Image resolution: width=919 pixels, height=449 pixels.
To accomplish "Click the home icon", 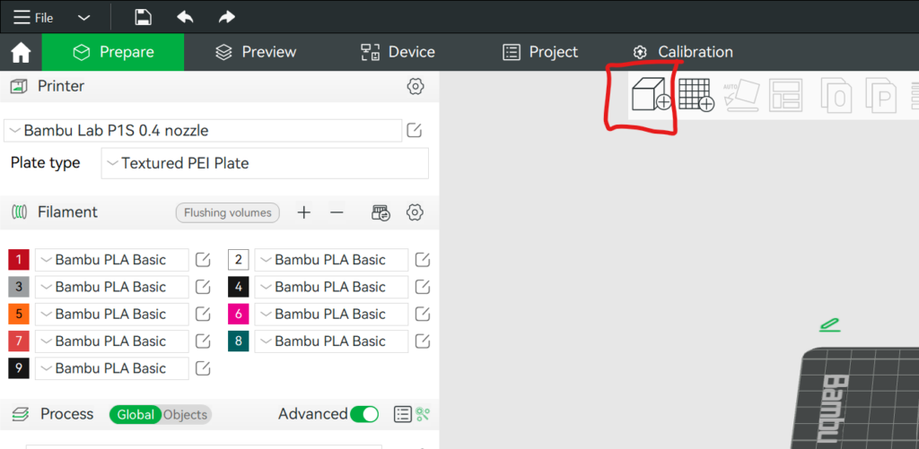I will point(21,53).
